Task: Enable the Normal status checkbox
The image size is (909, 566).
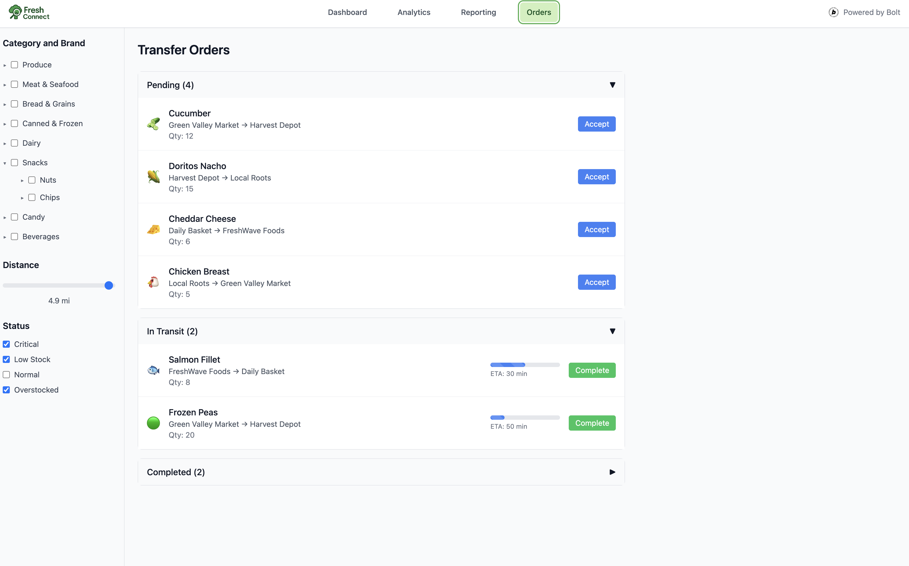Action: [x=6, y=375]
